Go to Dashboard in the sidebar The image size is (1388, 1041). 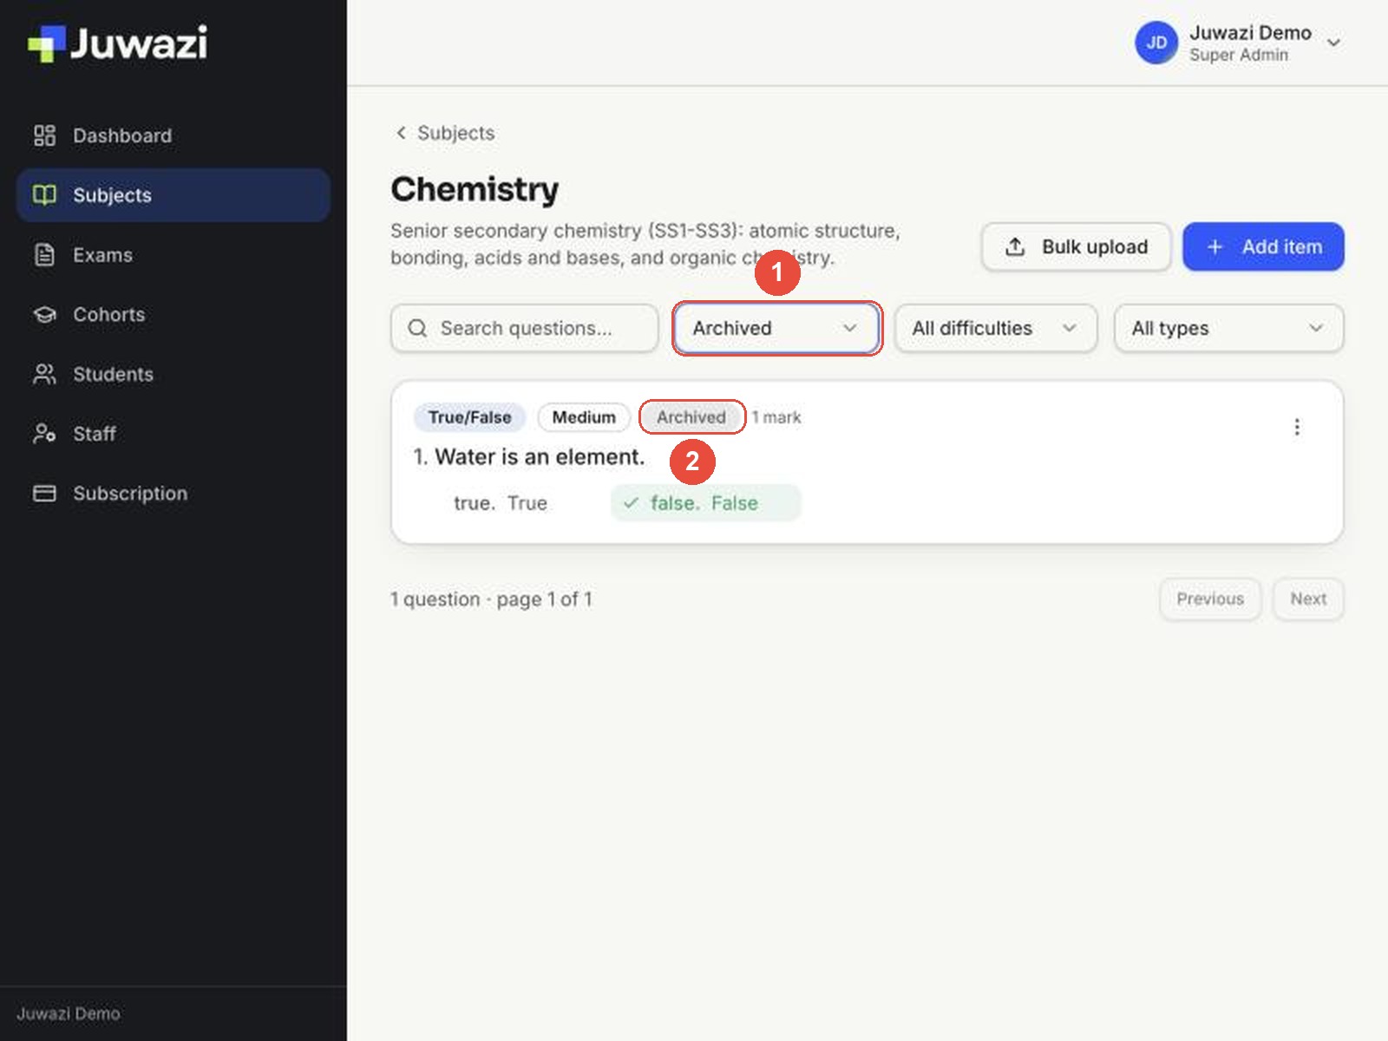pyautogui.click(x=173, y=135)
